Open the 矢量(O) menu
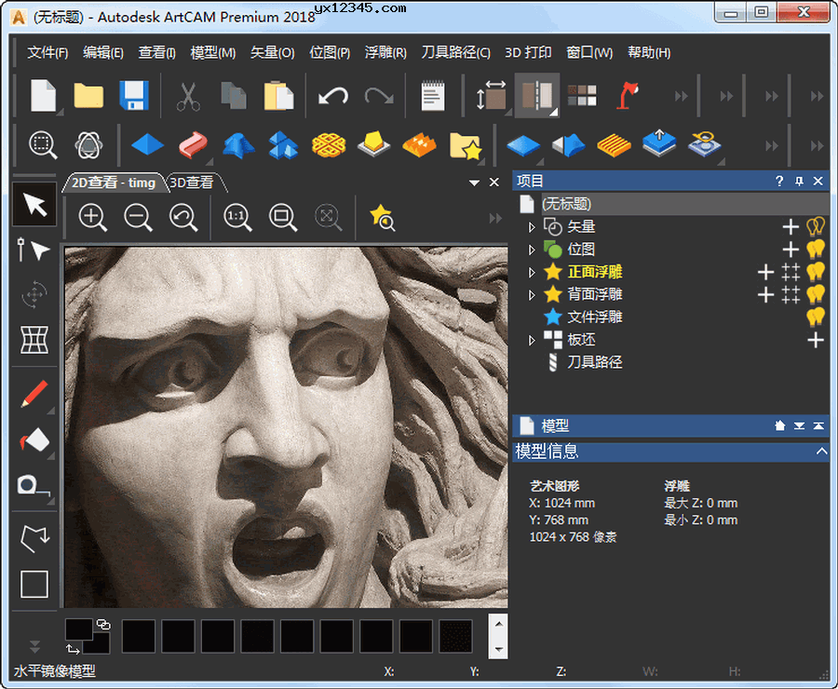This screenshot has width=838, height=689. (273, 52)
